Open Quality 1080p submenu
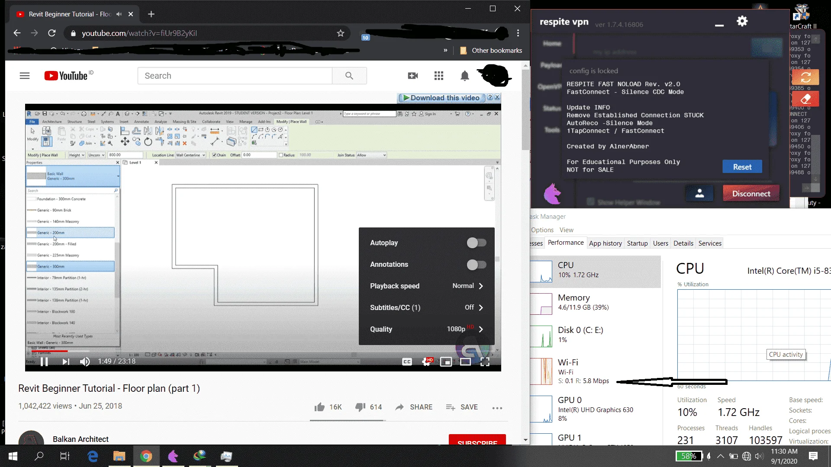 [426, 329]
